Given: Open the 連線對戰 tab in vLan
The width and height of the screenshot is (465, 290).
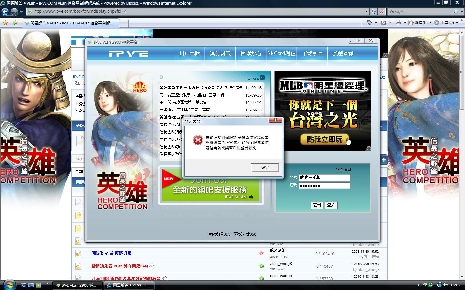Looking at the screenshot, I should pyautogui.click(x=220, y=53).
